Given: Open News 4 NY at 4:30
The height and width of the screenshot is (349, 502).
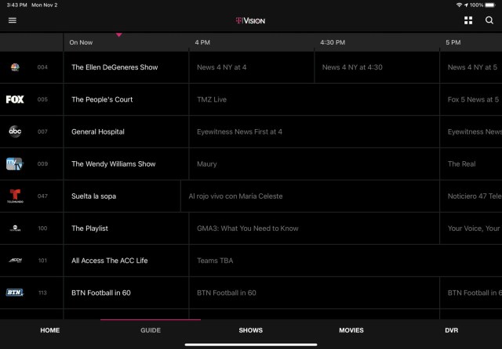Looking at the screenshot, I should 377,67.
